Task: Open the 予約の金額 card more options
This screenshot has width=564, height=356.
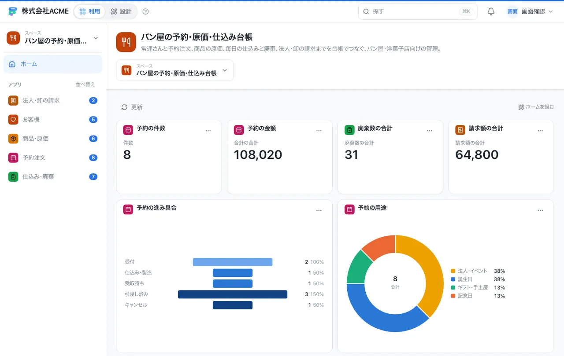Action: tap(319, 131)
